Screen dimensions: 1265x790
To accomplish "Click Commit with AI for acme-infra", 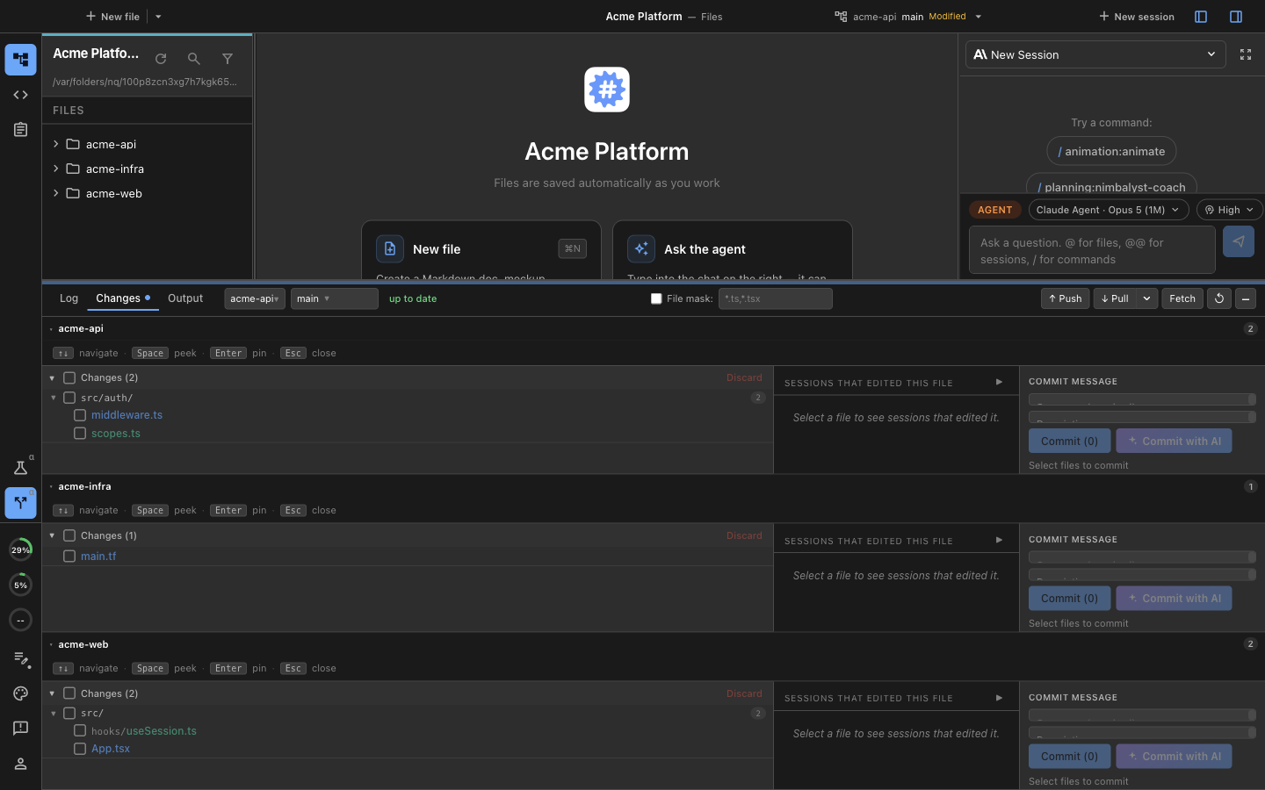I will click(x=1174, y=599).
